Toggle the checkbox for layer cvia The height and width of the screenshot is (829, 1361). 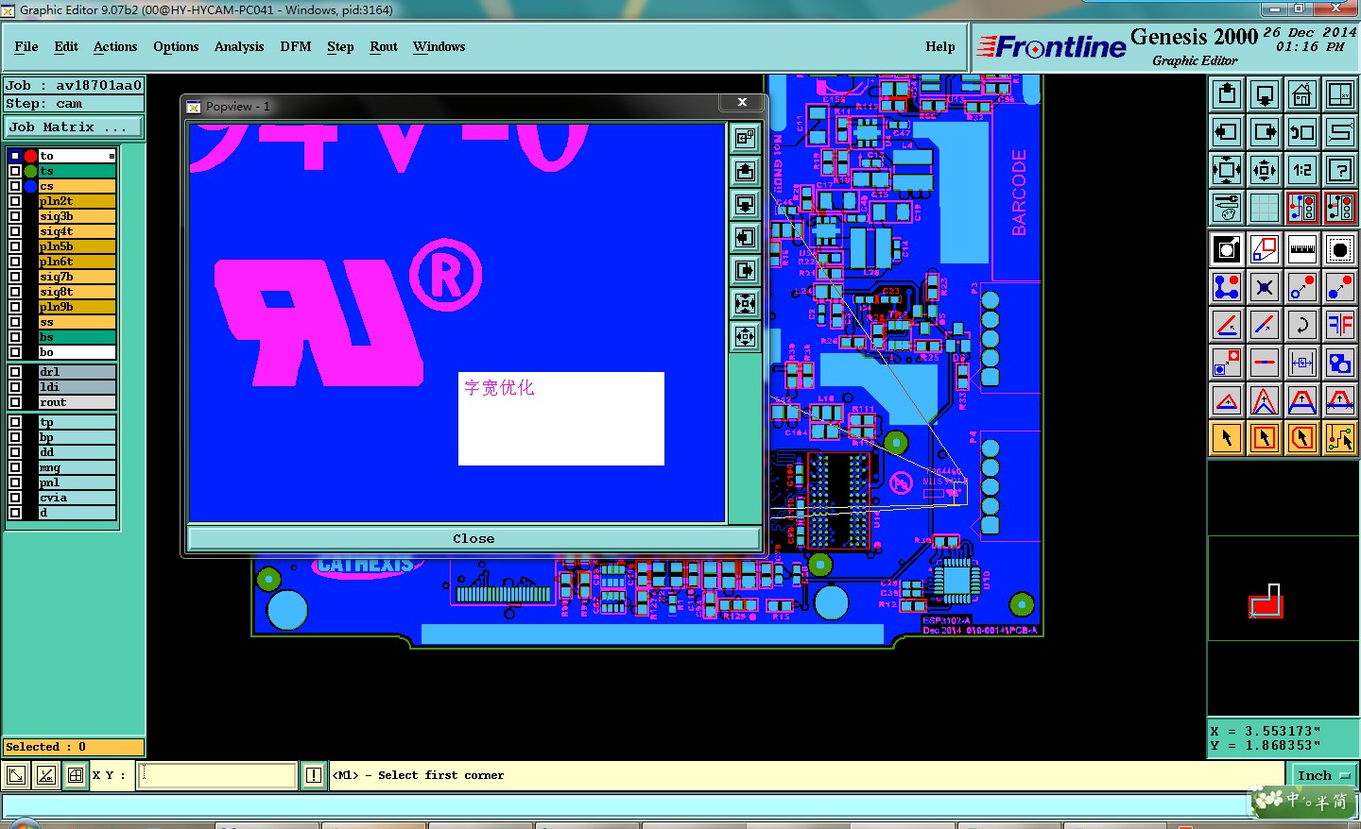[15, 498]
